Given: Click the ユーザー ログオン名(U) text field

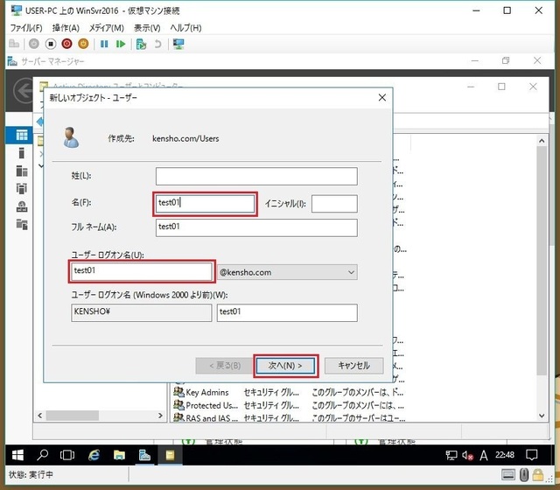Looking at the screenshot, I should 142,272.
